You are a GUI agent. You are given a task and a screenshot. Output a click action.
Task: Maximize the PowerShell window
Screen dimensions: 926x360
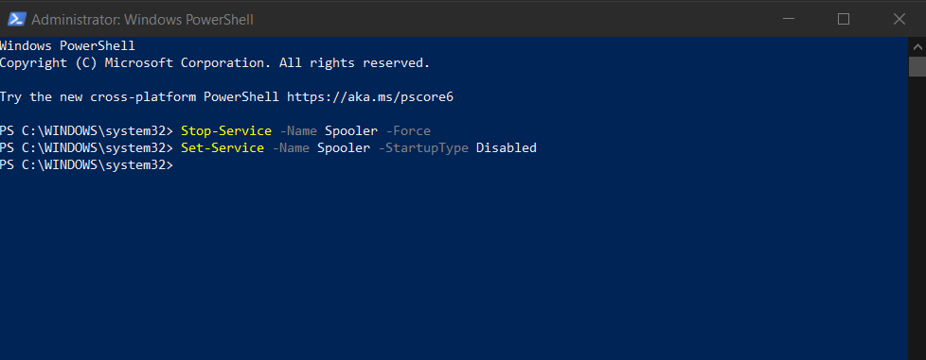click(844, 20)
